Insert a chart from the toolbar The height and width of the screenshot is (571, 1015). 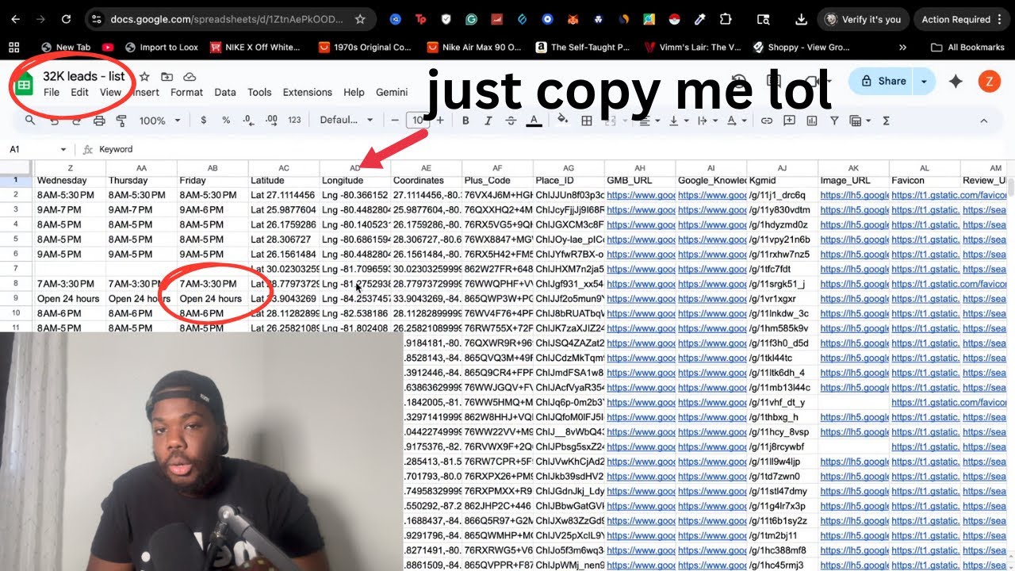811,121
